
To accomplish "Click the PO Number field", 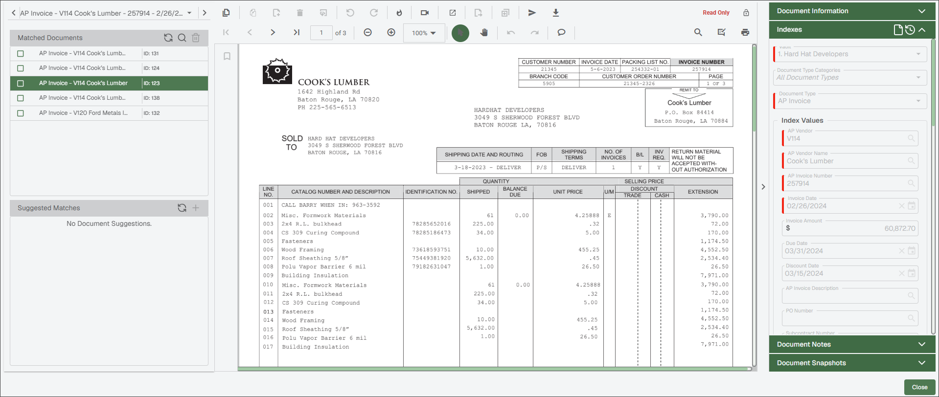I will point(850,318).
